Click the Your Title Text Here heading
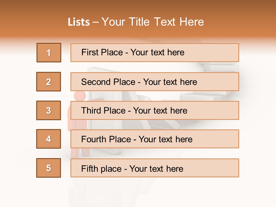Viewport: 276px width, 207px height. click(153, 22)
